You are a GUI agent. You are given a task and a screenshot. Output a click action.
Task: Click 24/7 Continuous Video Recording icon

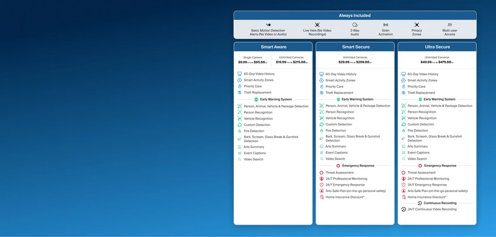coord(404,209)
